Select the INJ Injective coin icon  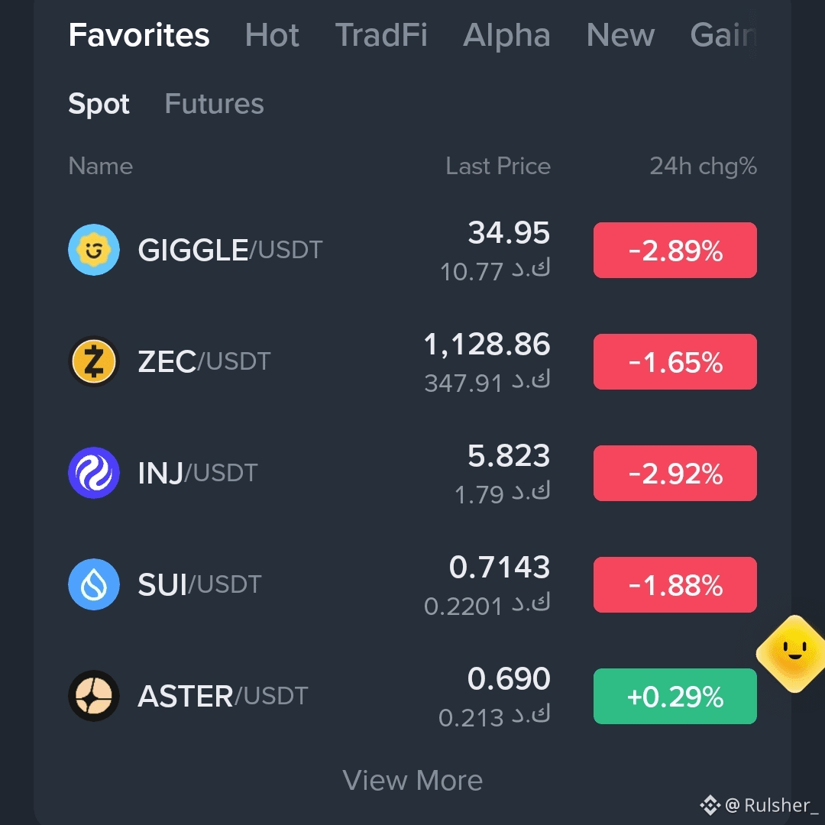pyautogui.click(x=94, y=473)
